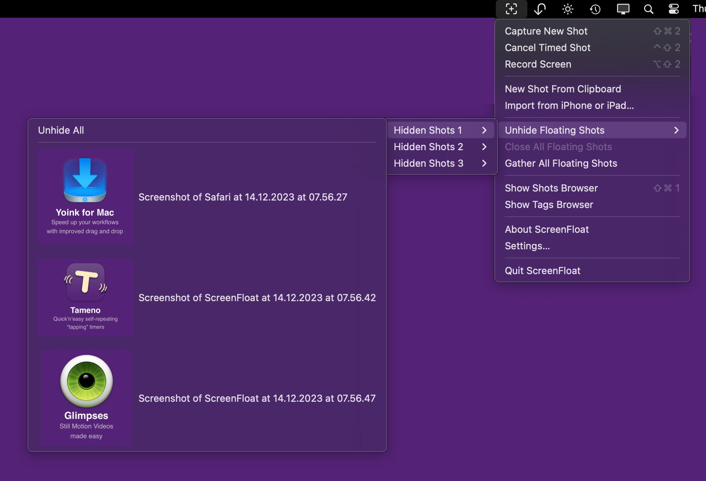This screenshot has height=481, width=706.
Task: Open Control Center toggles icon
Action: click(674, 9)
